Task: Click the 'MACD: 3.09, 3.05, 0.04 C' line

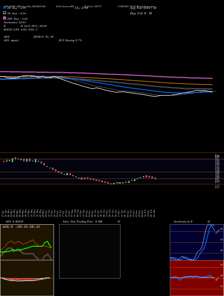Action: (21, 30)
